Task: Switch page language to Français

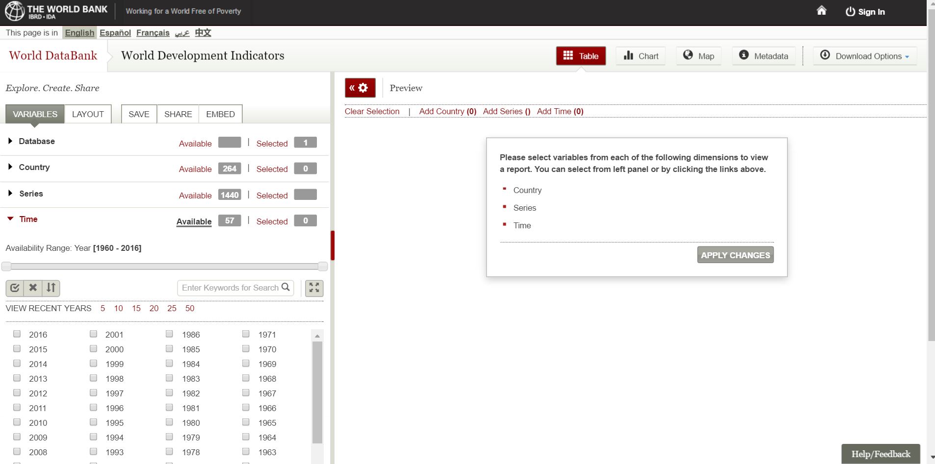Action: point(153,33)
